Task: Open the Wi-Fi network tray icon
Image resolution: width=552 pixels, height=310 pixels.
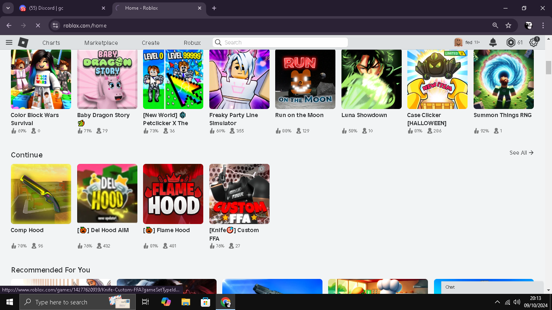Action: pyautogui.click(x=508, y=302)
